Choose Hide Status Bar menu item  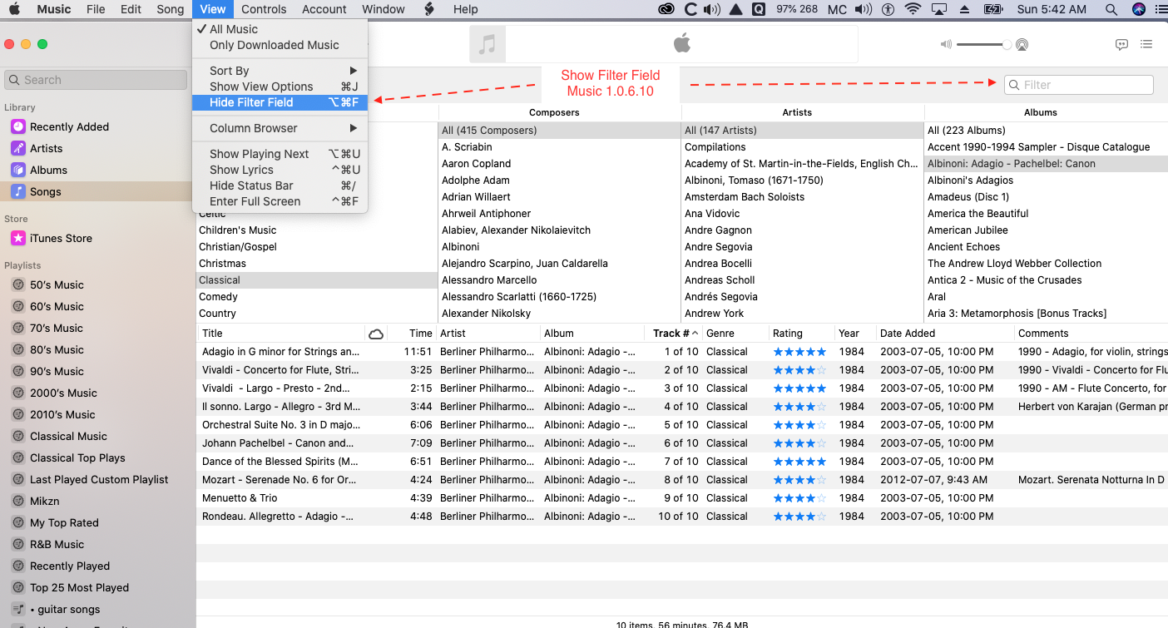280,185
